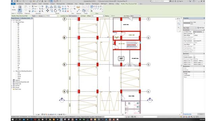
Task: Switch to the Collaborate ribbon tab
Action: point(70,4)
